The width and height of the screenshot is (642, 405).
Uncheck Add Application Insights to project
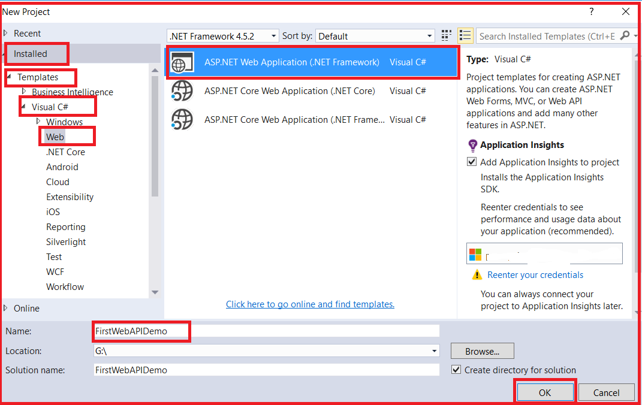(x=472, y=161)
